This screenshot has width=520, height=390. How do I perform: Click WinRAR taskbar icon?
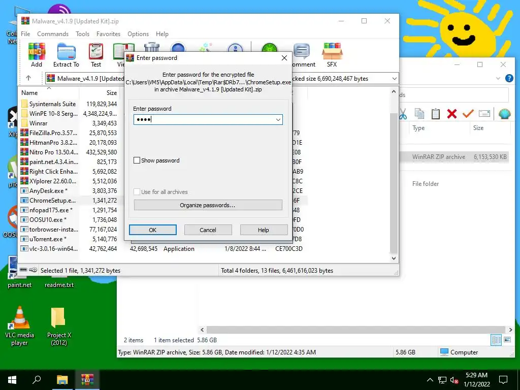point(87,379)
